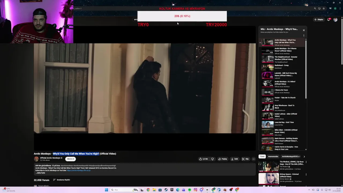The height and width of the screenshot is (193, 343).
Task: Play Do I Wanna Know? from the mix
Action: [282, 51]
